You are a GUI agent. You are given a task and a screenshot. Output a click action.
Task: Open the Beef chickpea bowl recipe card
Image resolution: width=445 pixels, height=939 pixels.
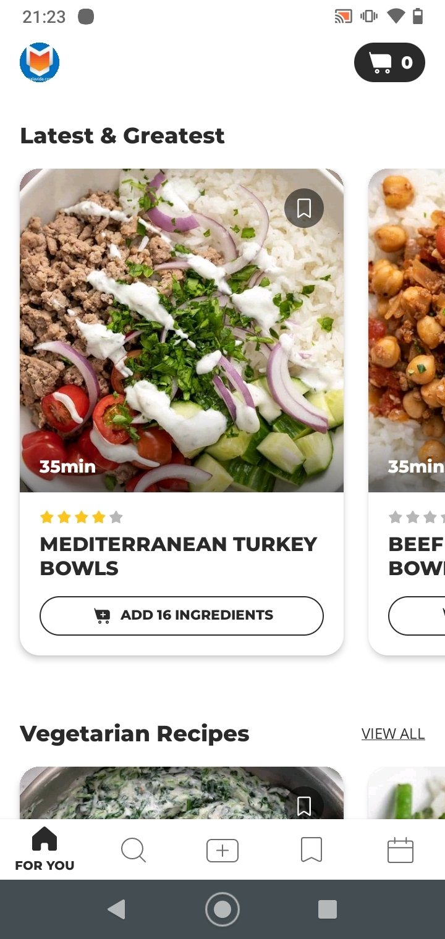coord(407,411)
